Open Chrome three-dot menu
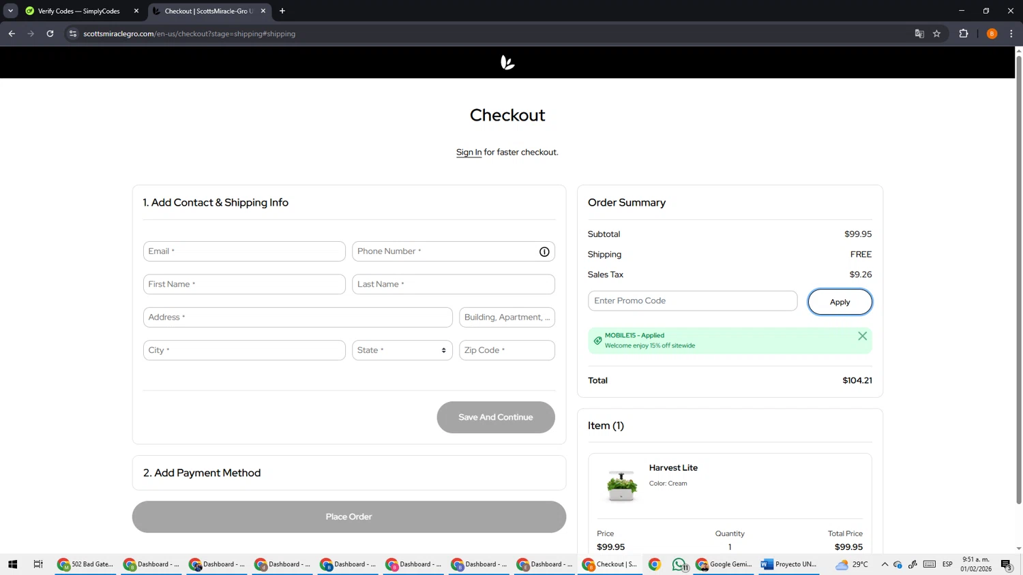This screenshot has height=575, width=1023. pos(1011,33)
